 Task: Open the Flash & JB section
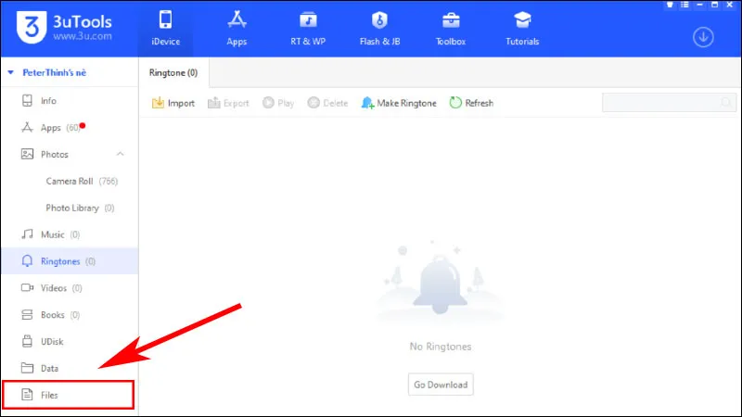tap(378, 28)
